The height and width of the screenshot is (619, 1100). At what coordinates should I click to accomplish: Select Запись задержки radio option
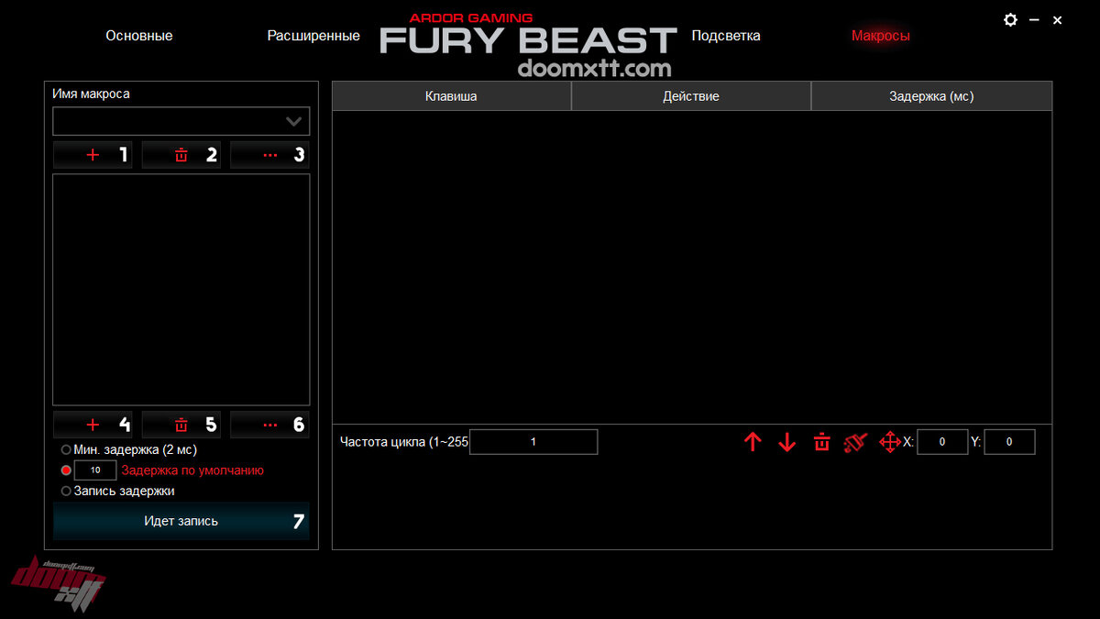66,491
